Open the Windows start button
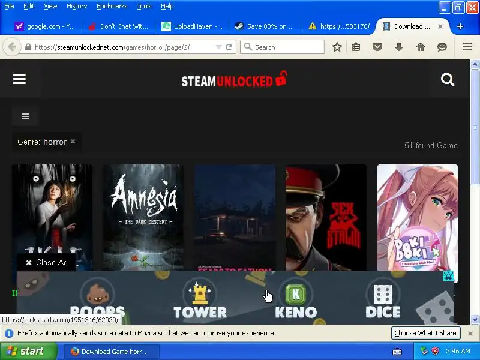Screen dimensions: 480x360 (28, 351)
